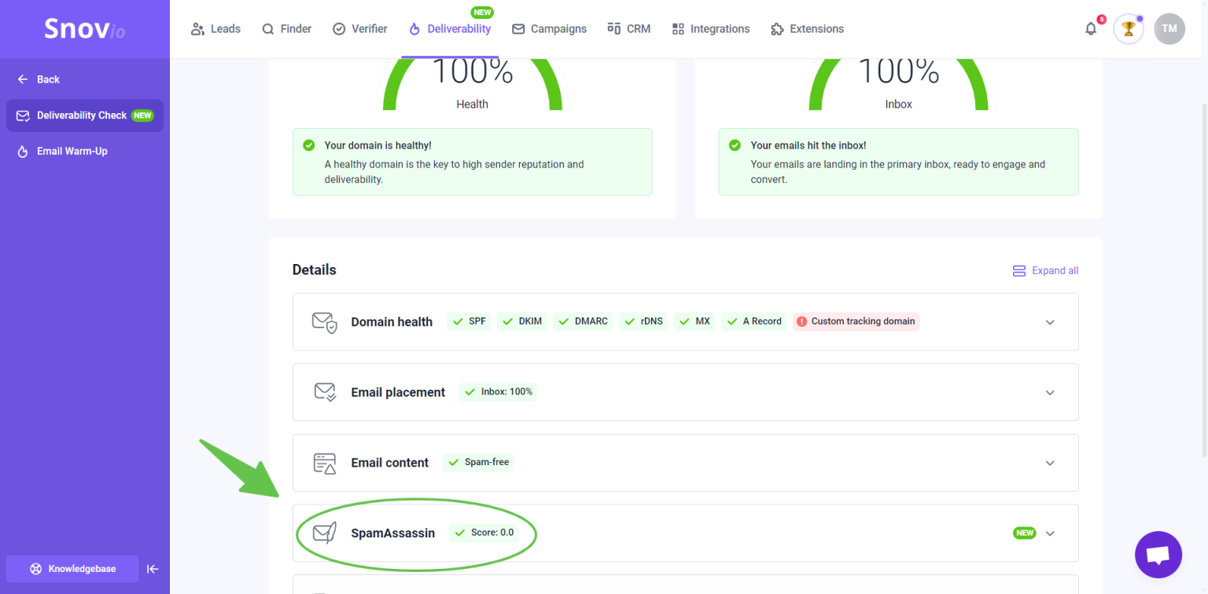
Task: Click the SpamAssassin envelope icon
Action: pyautogui.click(x=325, y=533)
